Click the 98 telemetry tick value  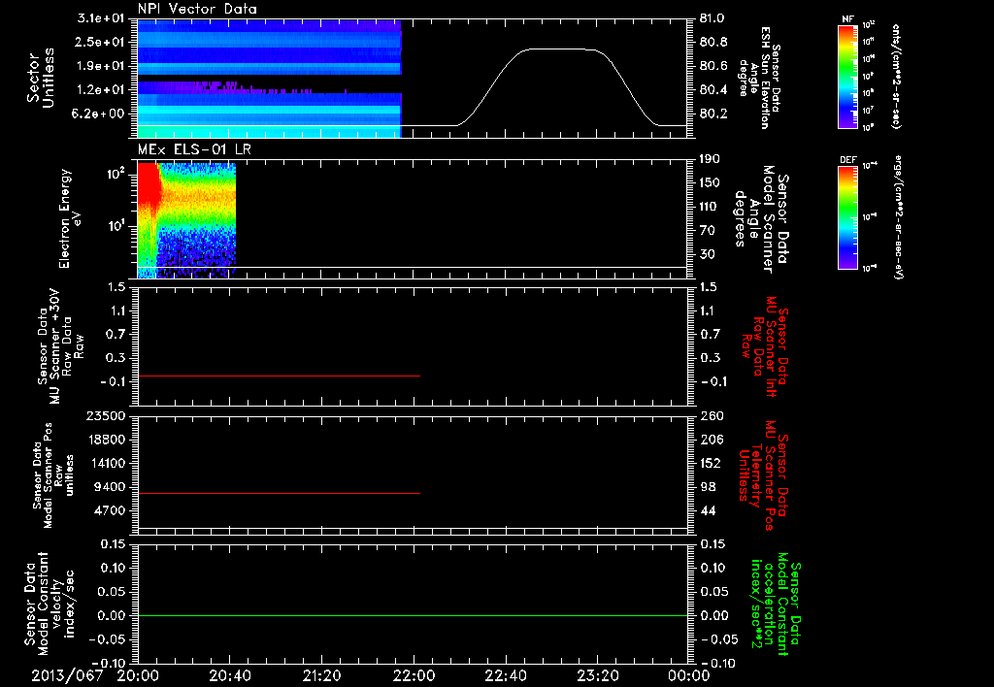coord(707,487)
